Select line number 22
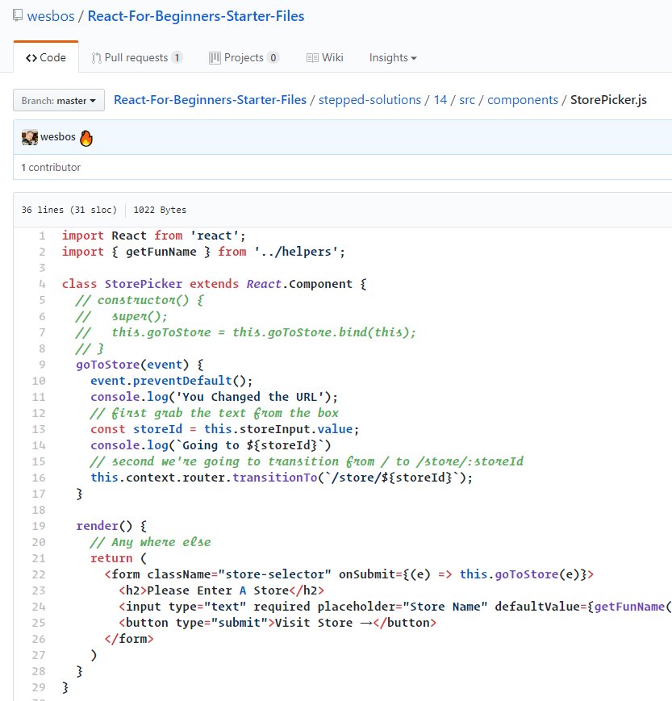672x701 pixels. pos(39,574)
